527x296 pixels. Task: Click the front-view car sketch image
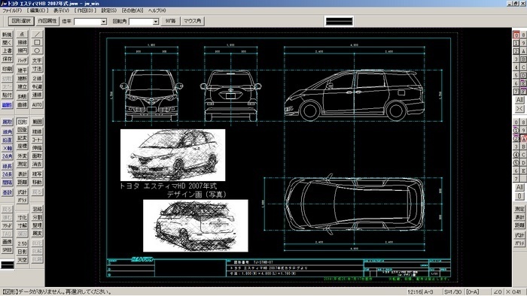pyautogui.click(x=172, y=155)
